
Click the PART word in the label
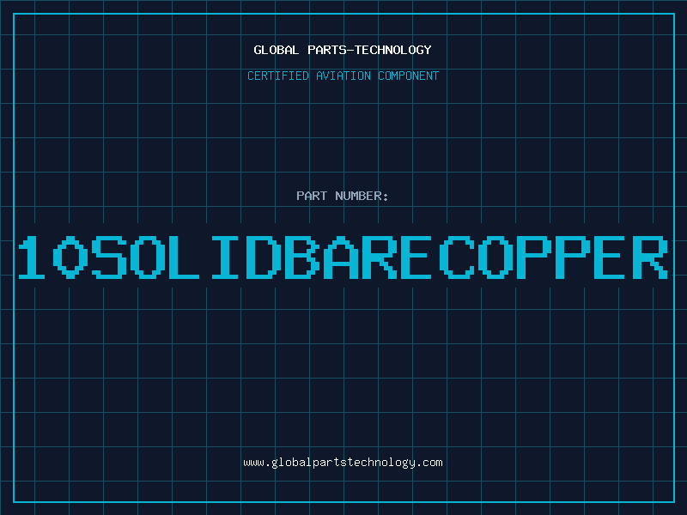click(312, 196)
